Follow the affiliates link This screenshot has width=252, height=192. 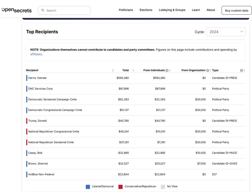point(36,54)
